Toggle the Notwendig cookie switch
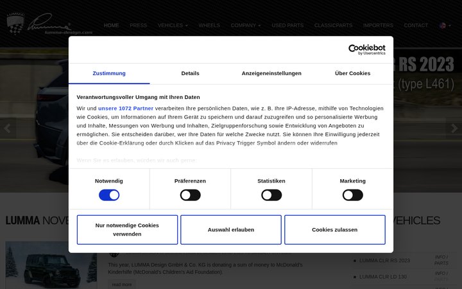The height and width of the screenshot is (289, 462). (109, 195)
